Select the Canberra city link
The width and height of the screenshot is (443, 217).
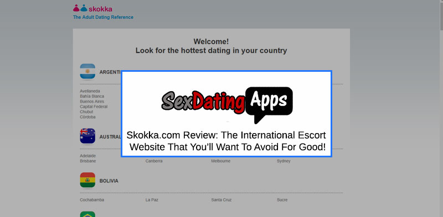pos(154,161)
